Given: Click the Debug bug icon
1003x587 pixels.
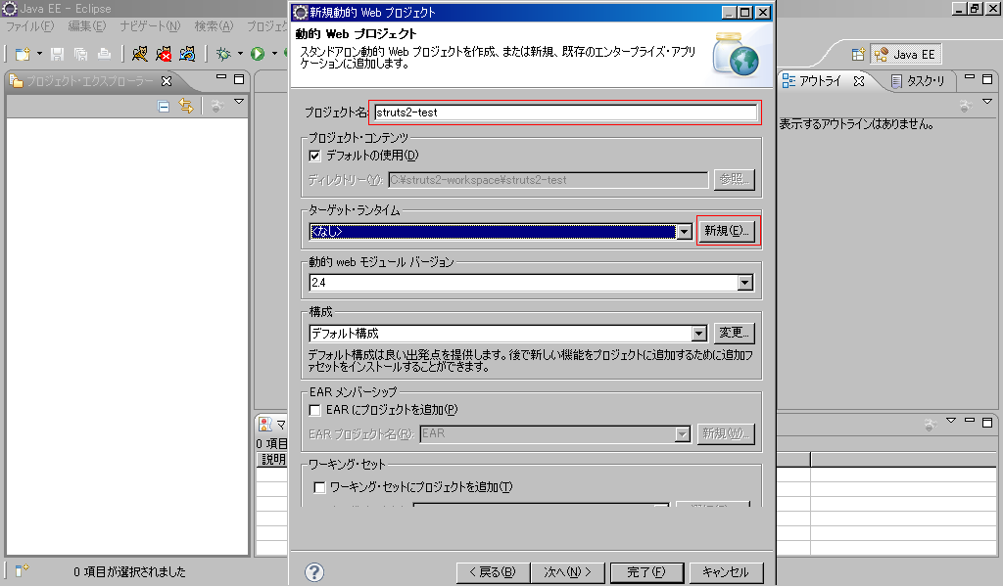Looking at the screenshot, I should [223, 54].
